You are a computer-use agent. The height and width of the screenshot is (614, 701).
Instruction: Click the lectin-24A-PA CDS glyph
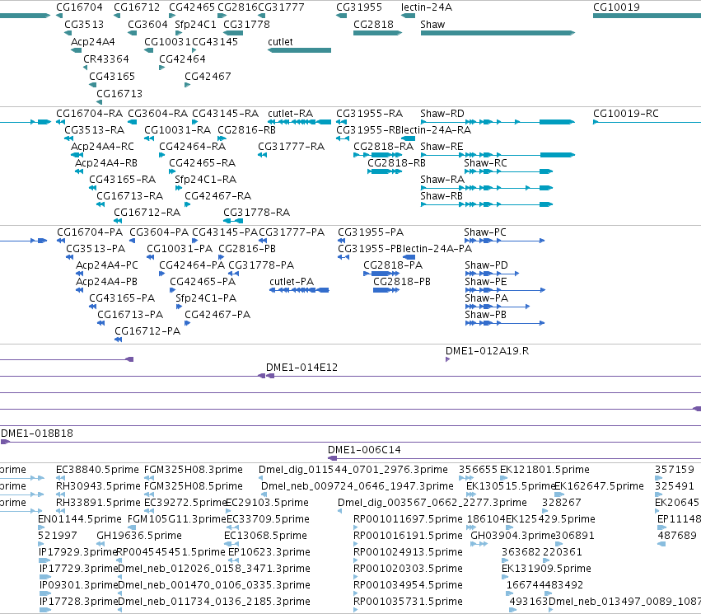409,257
